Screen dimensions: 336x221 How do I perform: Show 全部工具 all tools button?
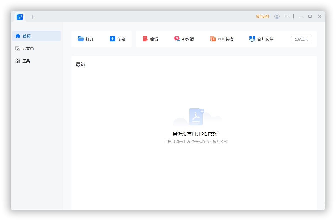tap(301, 39)
